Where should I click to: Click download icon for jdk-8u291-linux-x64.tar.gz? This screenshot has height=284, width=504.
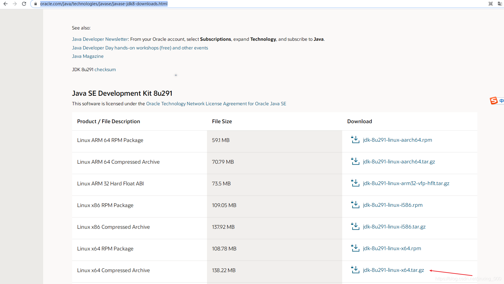click(355, 270)
